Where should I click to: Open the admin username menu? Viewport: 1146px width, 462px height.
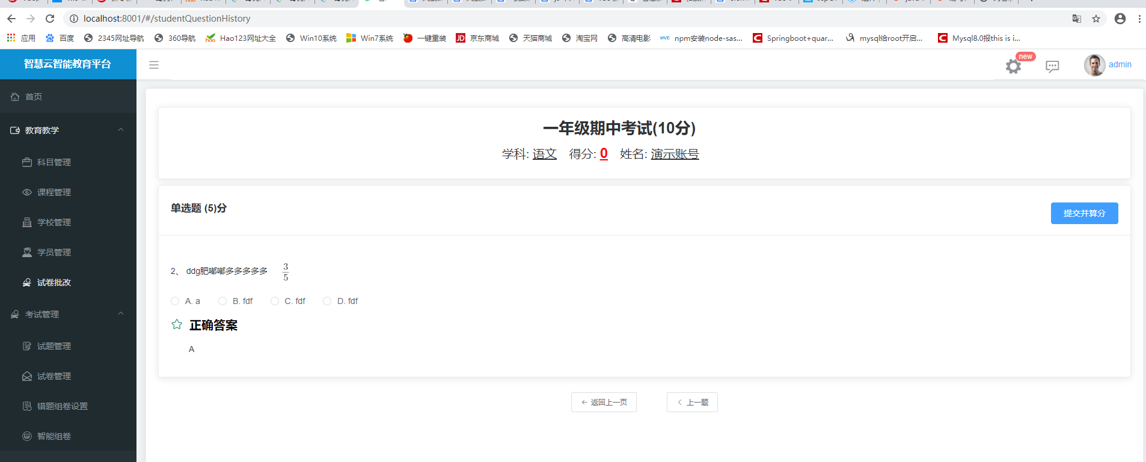(1120, 64)
